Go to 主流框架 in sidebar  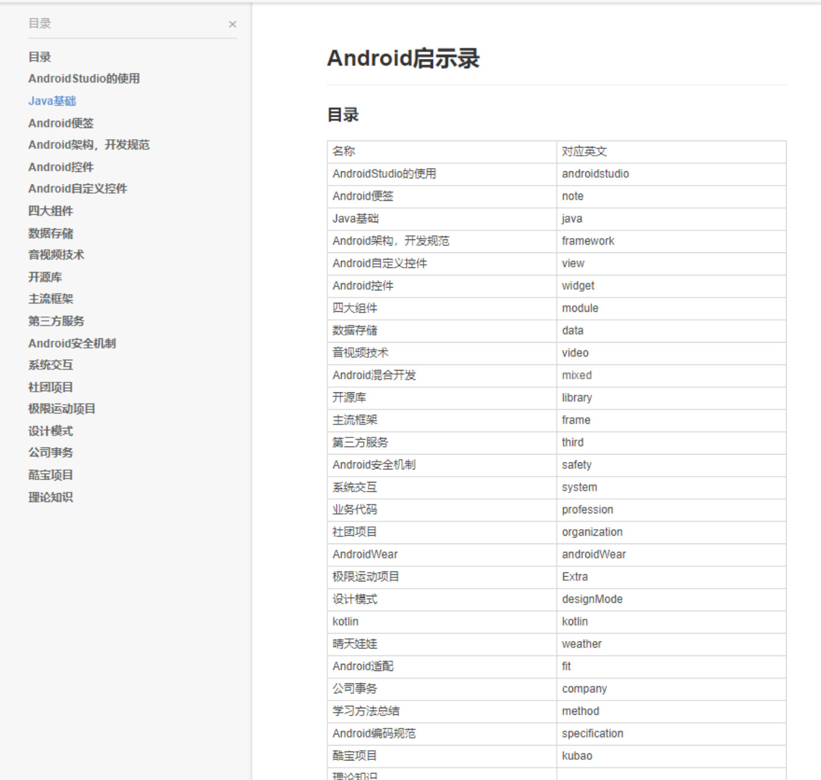[x=51, y=299]
